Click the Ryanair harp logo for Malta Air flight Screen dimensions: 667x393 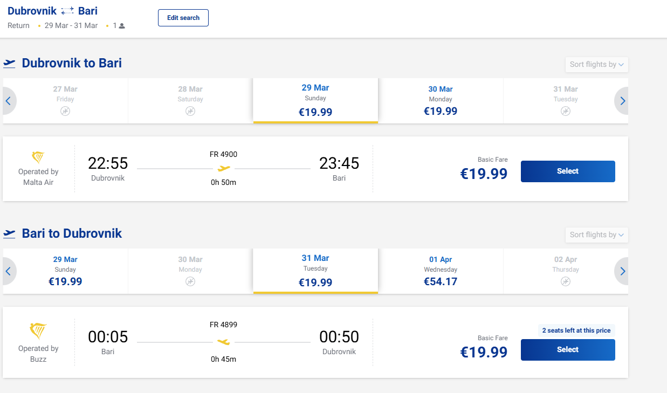pyautogui.click(x=38, y=157)
